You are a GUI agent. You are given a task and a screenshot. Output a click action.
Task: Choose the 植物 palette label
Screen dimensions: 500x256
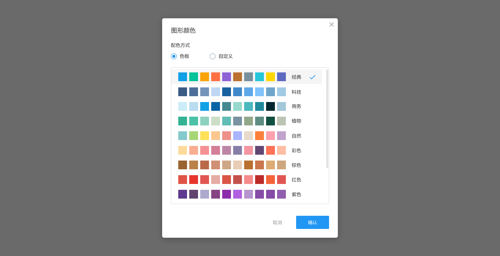tap(296, 121)
